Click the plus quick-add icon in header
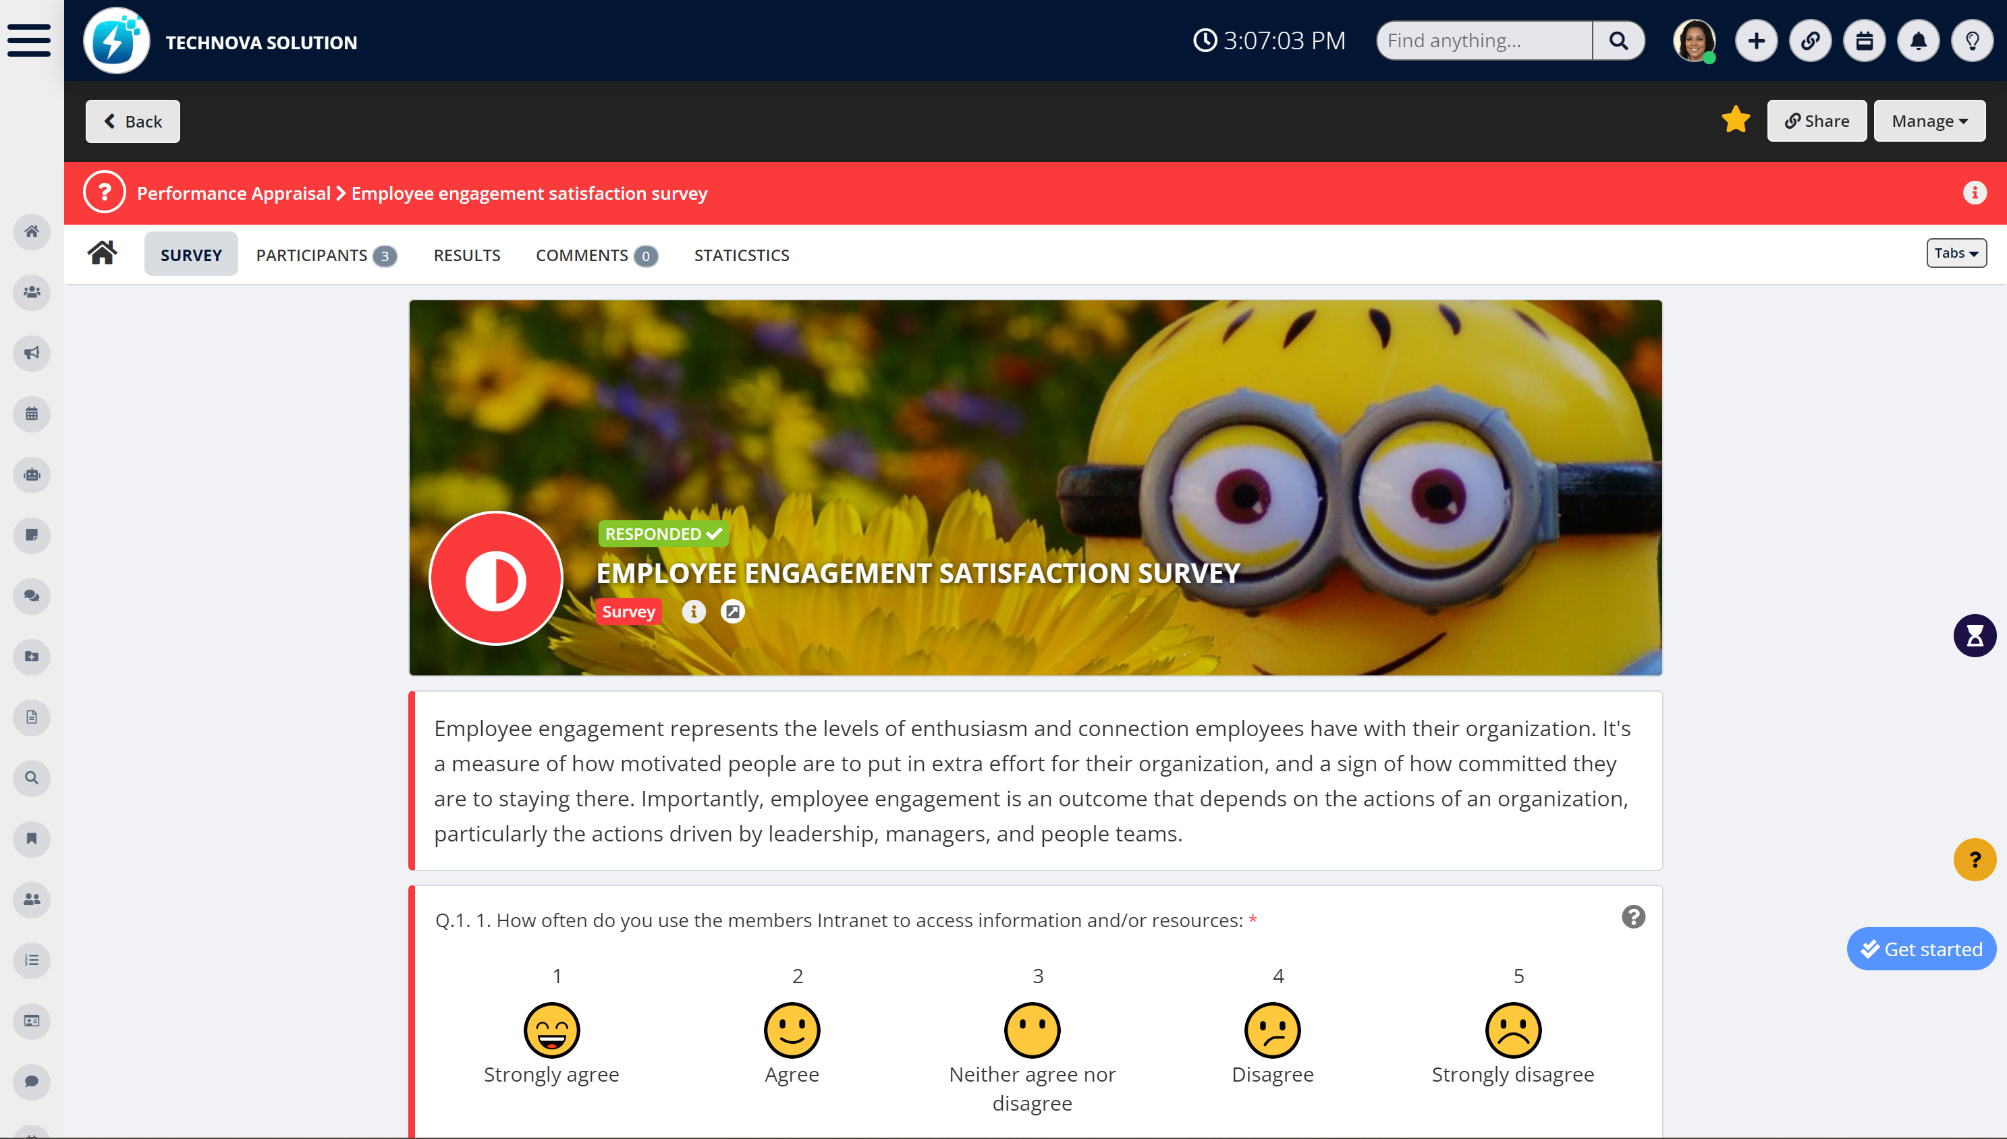Screen dimensions: 2007x1139 pyautogui.click(x=1756, y=40)
